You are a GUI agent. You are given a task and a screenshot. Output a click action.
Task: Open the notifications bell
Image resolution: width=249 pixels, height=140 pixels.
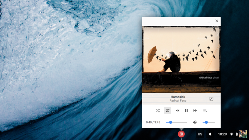[210, 134]
